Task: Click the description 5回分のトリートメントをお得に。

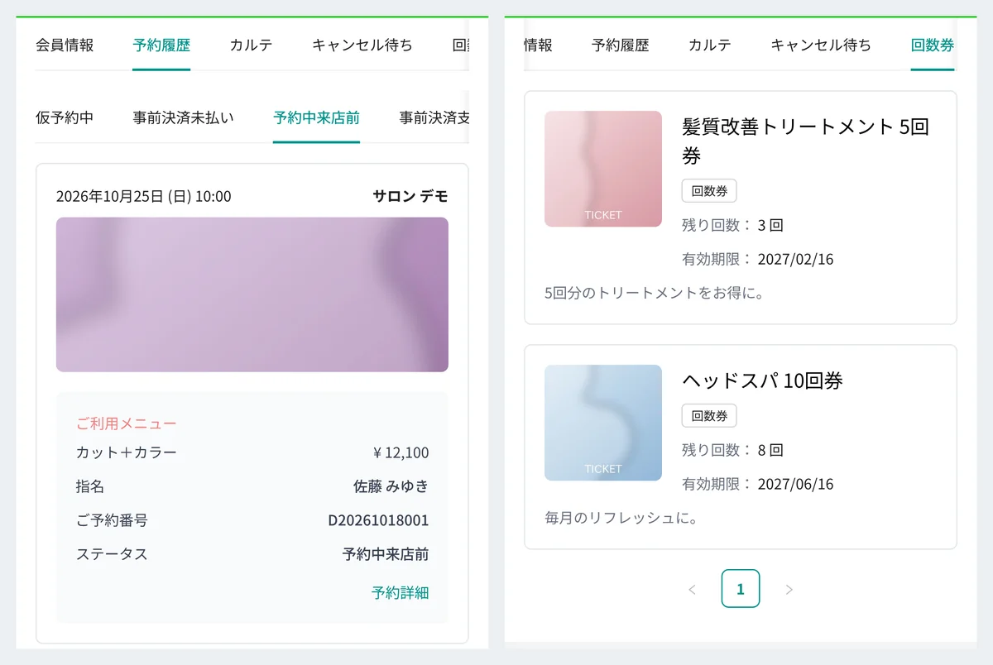Action: pos(655,293)
